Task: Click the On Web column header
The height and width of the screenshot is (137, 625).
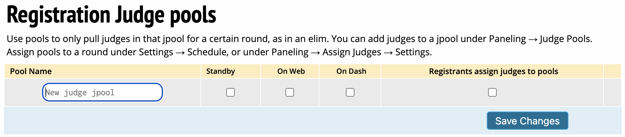Action: 291,71
